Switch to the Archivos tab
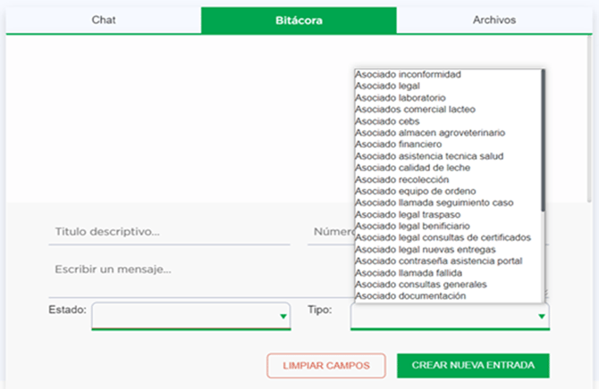Image resolution: width=599 pixels, height=389 pixels. click(494, 20)
